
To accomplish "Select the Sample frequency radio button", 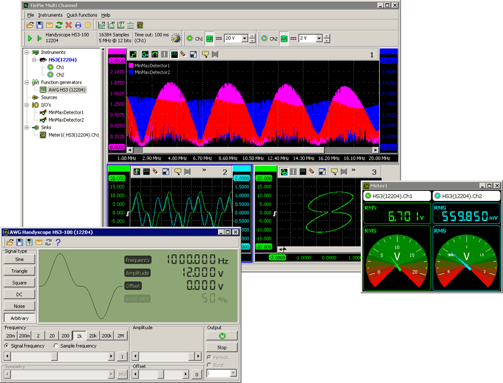I will (x=56, y=346).
